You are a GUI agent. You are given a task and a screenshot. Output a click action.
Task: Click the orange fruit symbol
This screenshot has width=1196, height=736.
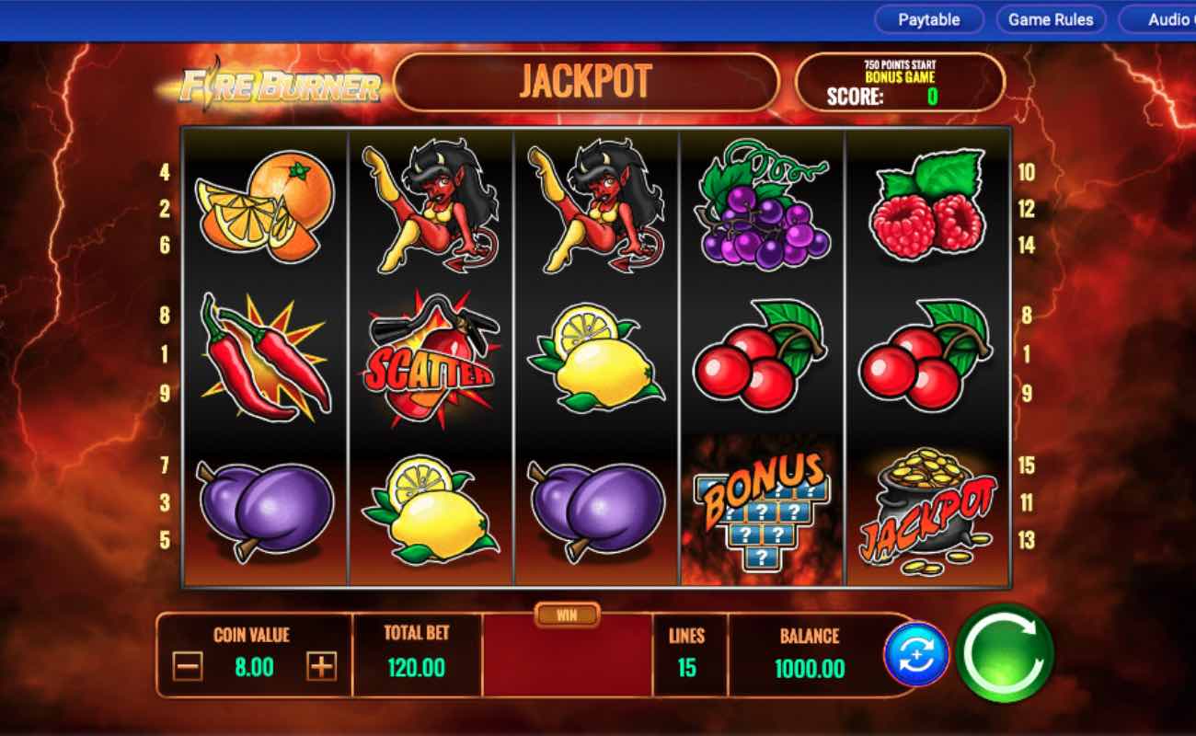point(265,207)
